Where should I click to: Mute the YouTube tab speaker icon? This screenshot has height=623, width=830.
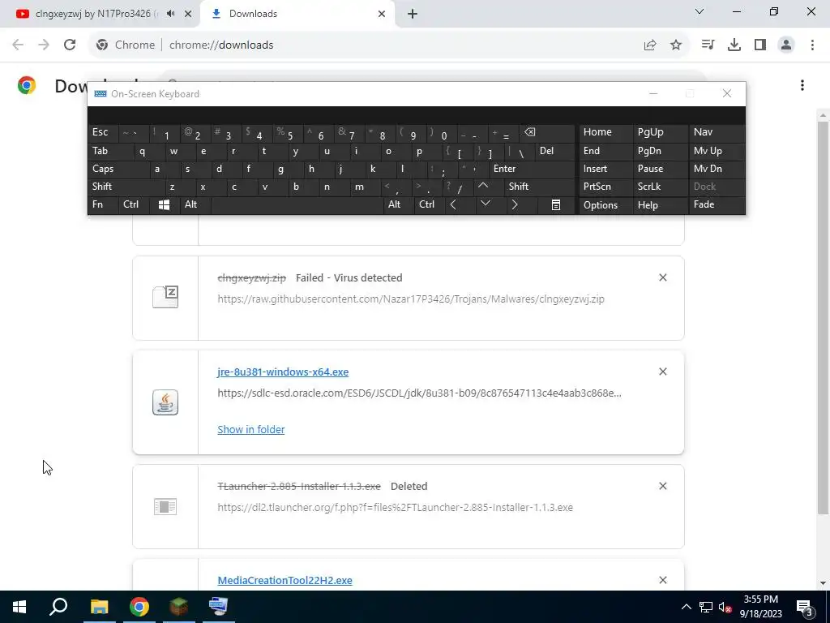point(170,14)
